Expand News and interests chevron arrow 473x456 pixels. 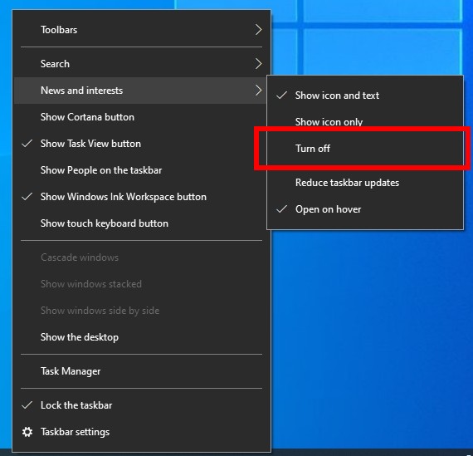click(258, 91)
